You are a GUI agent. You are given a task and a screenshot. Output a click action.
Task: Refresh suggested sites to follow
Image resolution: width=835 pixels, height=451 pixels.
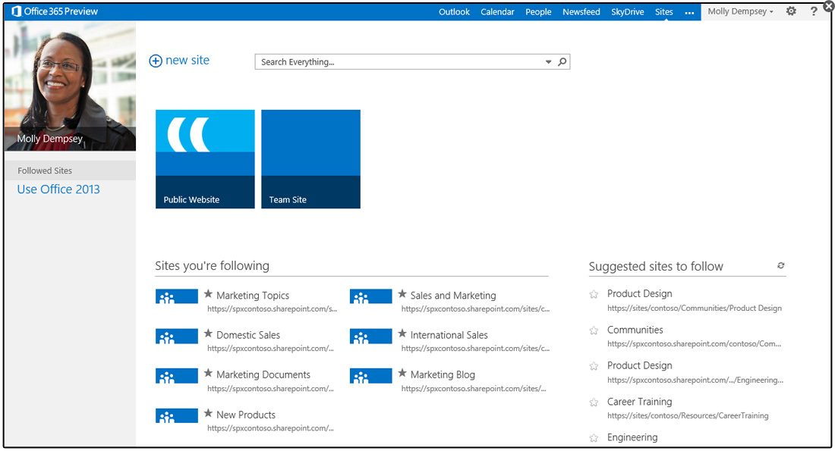[x=780, y=265]
